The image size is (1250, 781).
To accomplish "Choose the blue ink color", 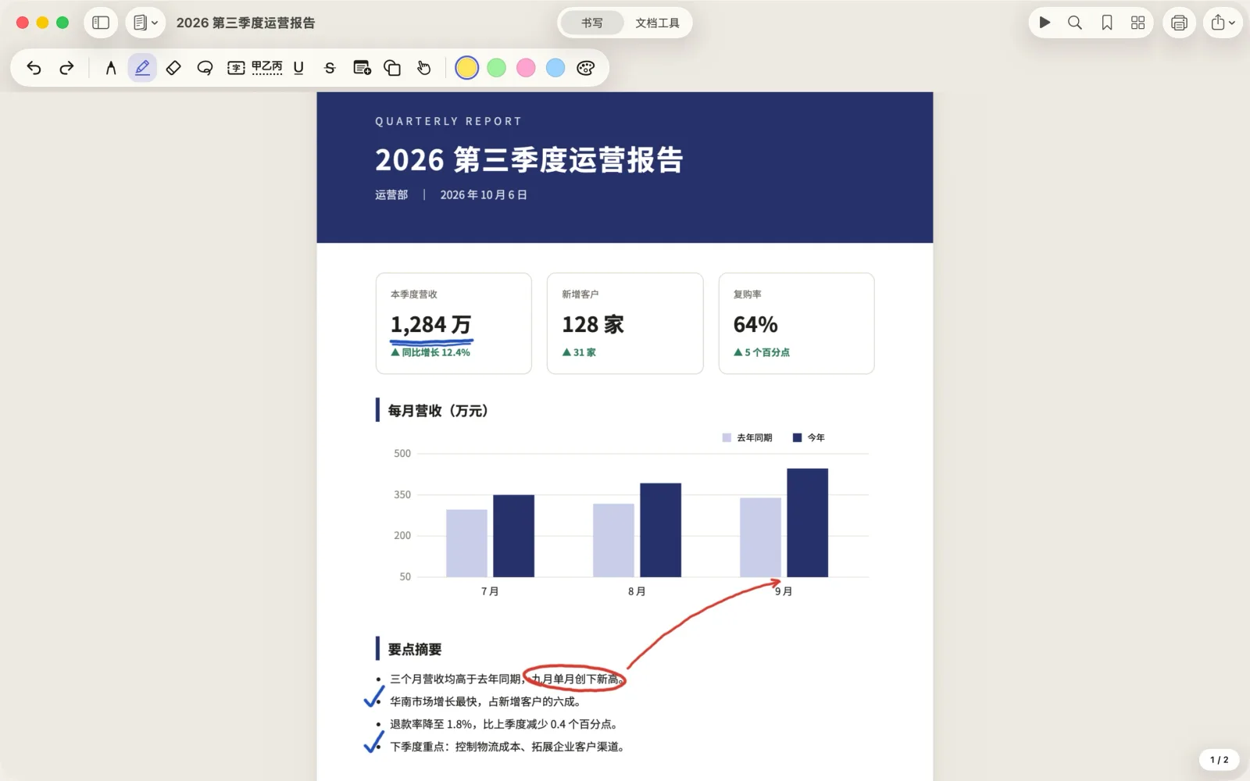I will point(555,68).
